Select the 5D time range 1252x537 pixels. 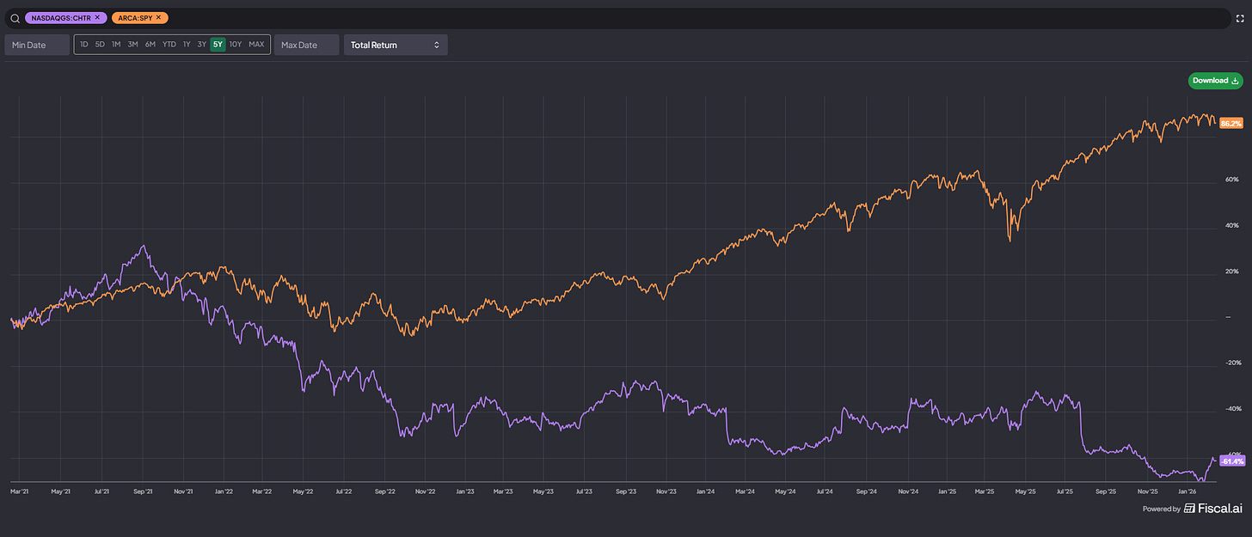coord(100,45)
